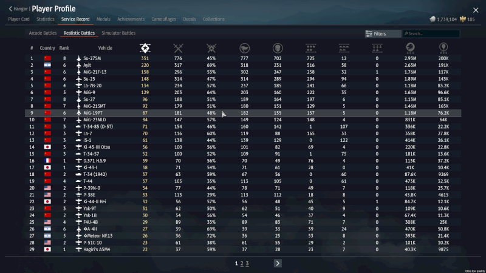Sort by Vehicle column header
The width and height of the screenshot is (486, 273).
point(105,48)
